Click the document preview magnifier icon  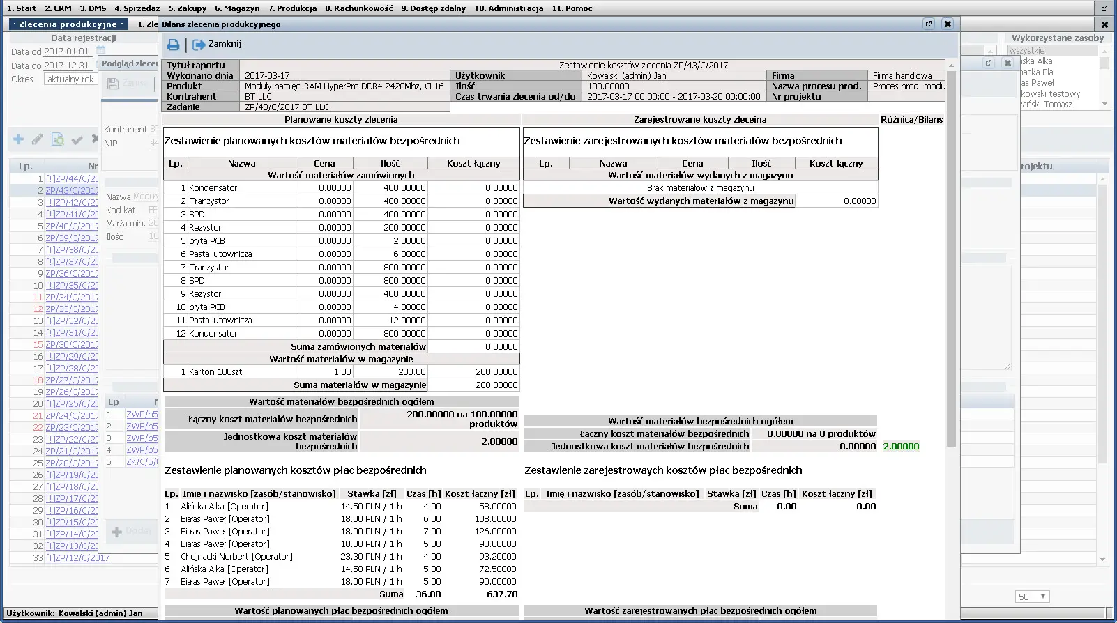(x=57, y=139)
